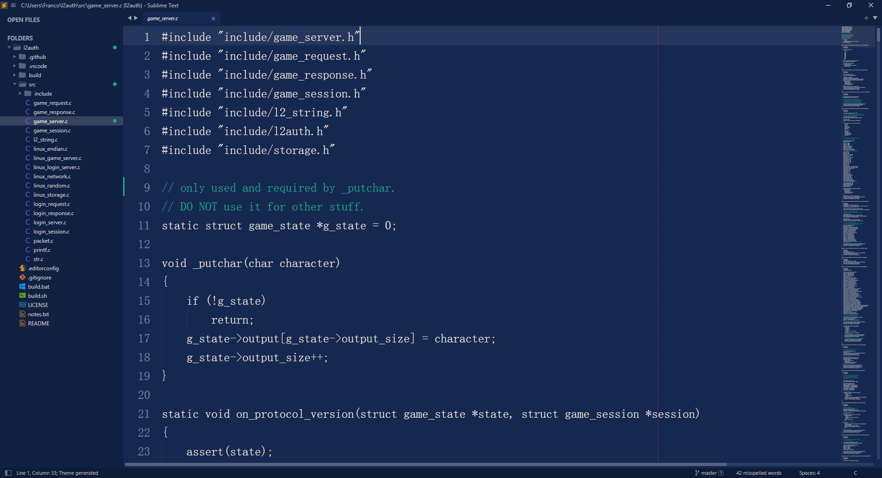
Task: Click status text Line 1, Column 33
Action: click(x=36, y=473)
